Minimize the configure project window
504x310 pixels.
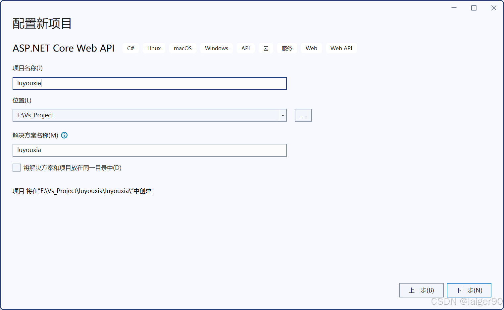point(454,8)
